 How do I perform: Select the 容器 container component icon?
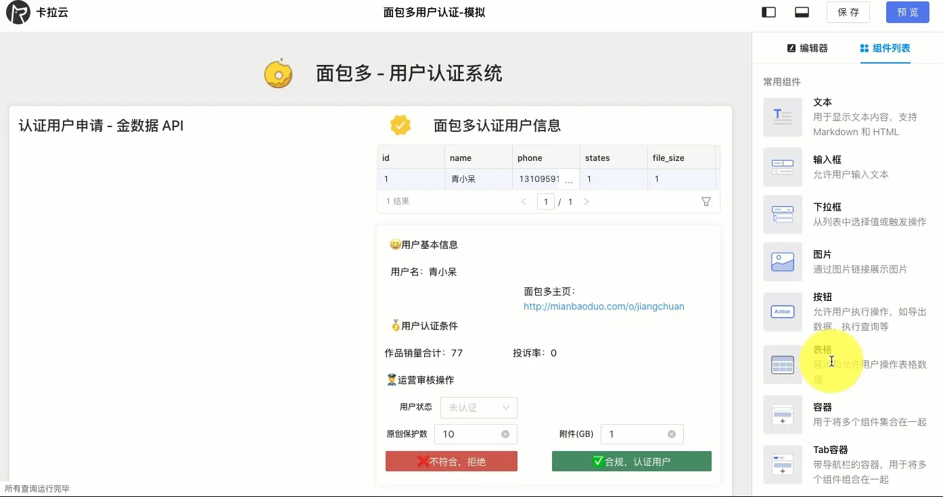782,415
